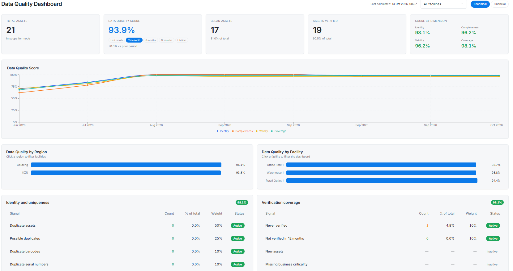Click the 93.9% data quality score

[x=122, y=30]
